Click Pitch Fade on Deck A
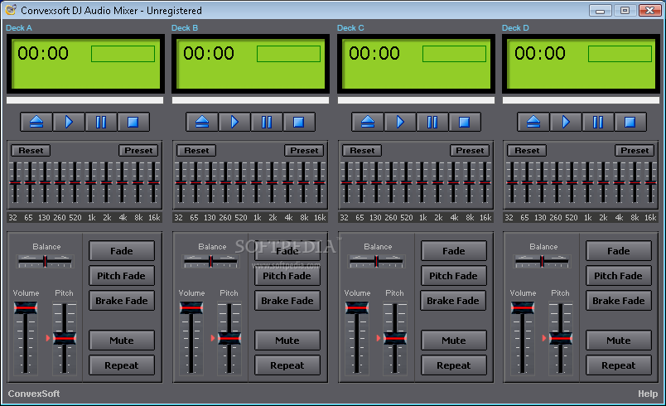The height and width of the screenshot is (406, 666). pyautogui.click(x=122, y=276)
